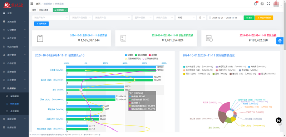Click the orange 导出明细报表 button
This screenshot has height=137, width=286.
coord(264,18)
